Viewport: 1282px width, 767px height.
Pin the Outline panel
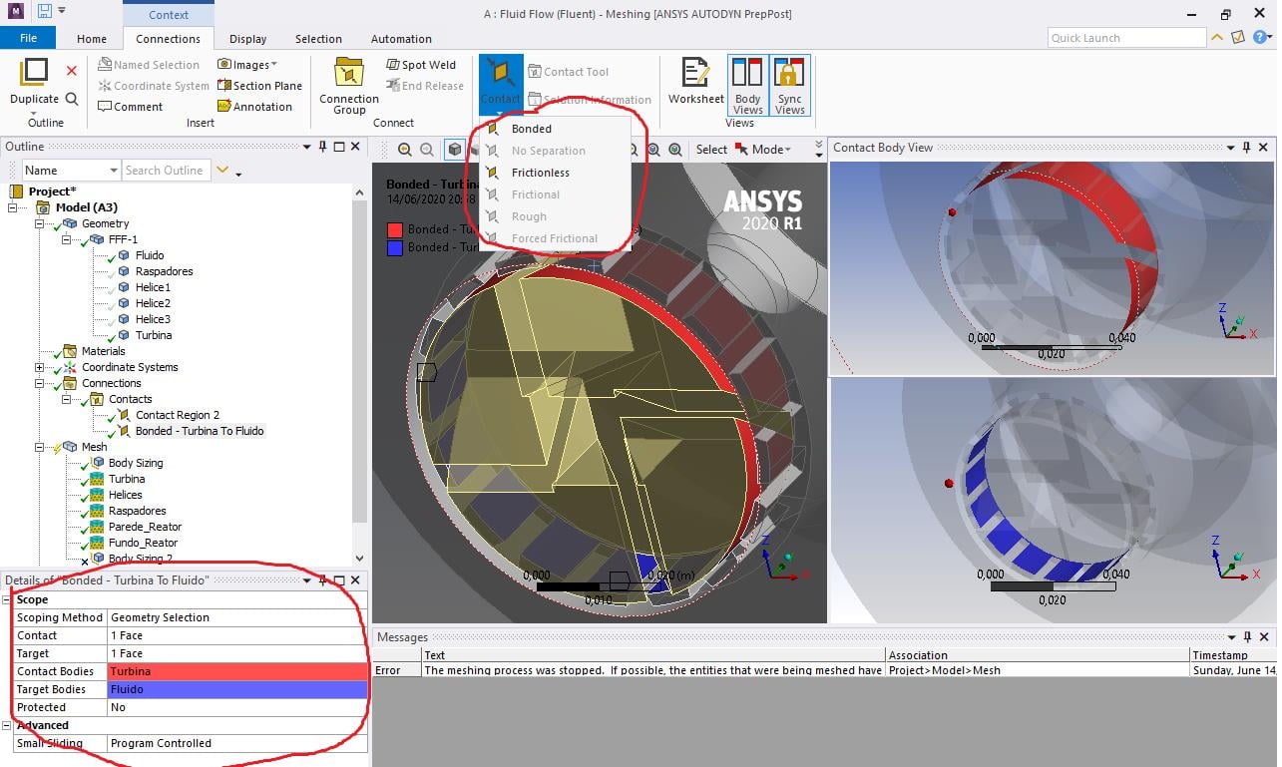click(323, 147)
